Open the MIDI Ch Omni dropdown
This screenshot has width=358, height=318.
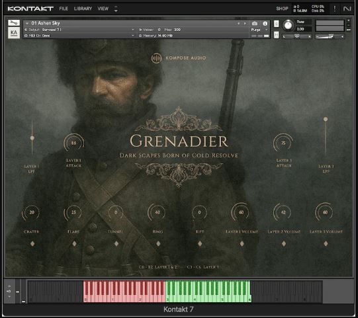[79, 36]
